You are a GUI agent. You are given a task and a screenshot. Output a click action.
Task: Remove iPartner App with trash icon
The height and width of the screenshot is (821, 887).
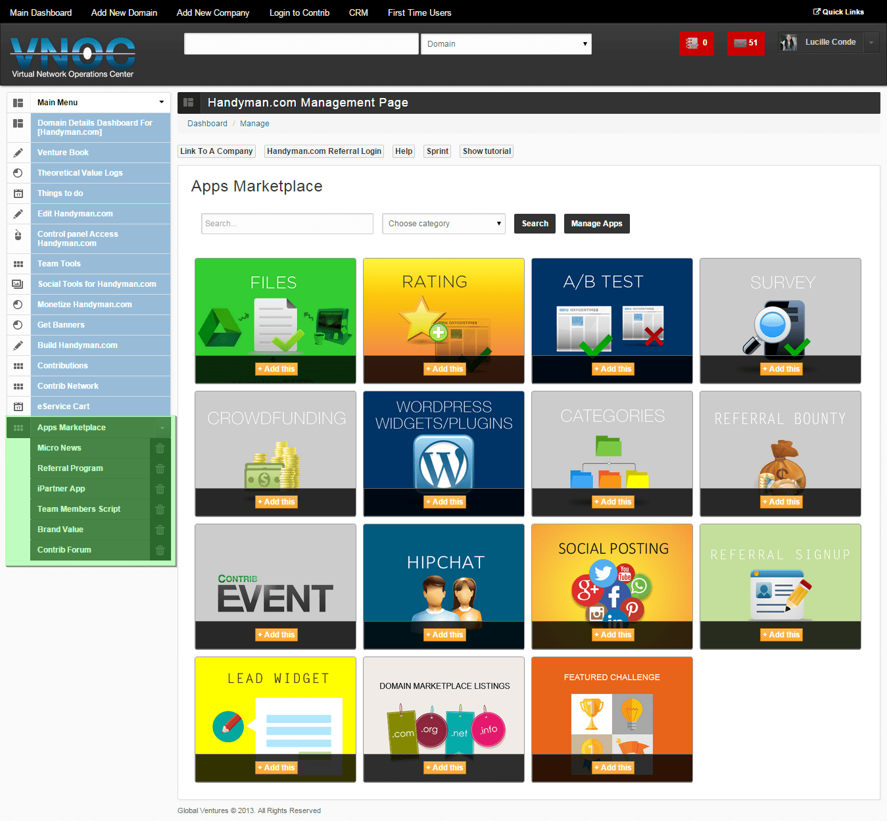(160, 489)
